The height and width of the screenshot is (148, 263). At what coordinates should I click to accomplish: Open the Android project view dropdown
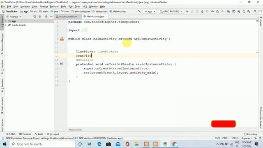[x=14, y=16]
